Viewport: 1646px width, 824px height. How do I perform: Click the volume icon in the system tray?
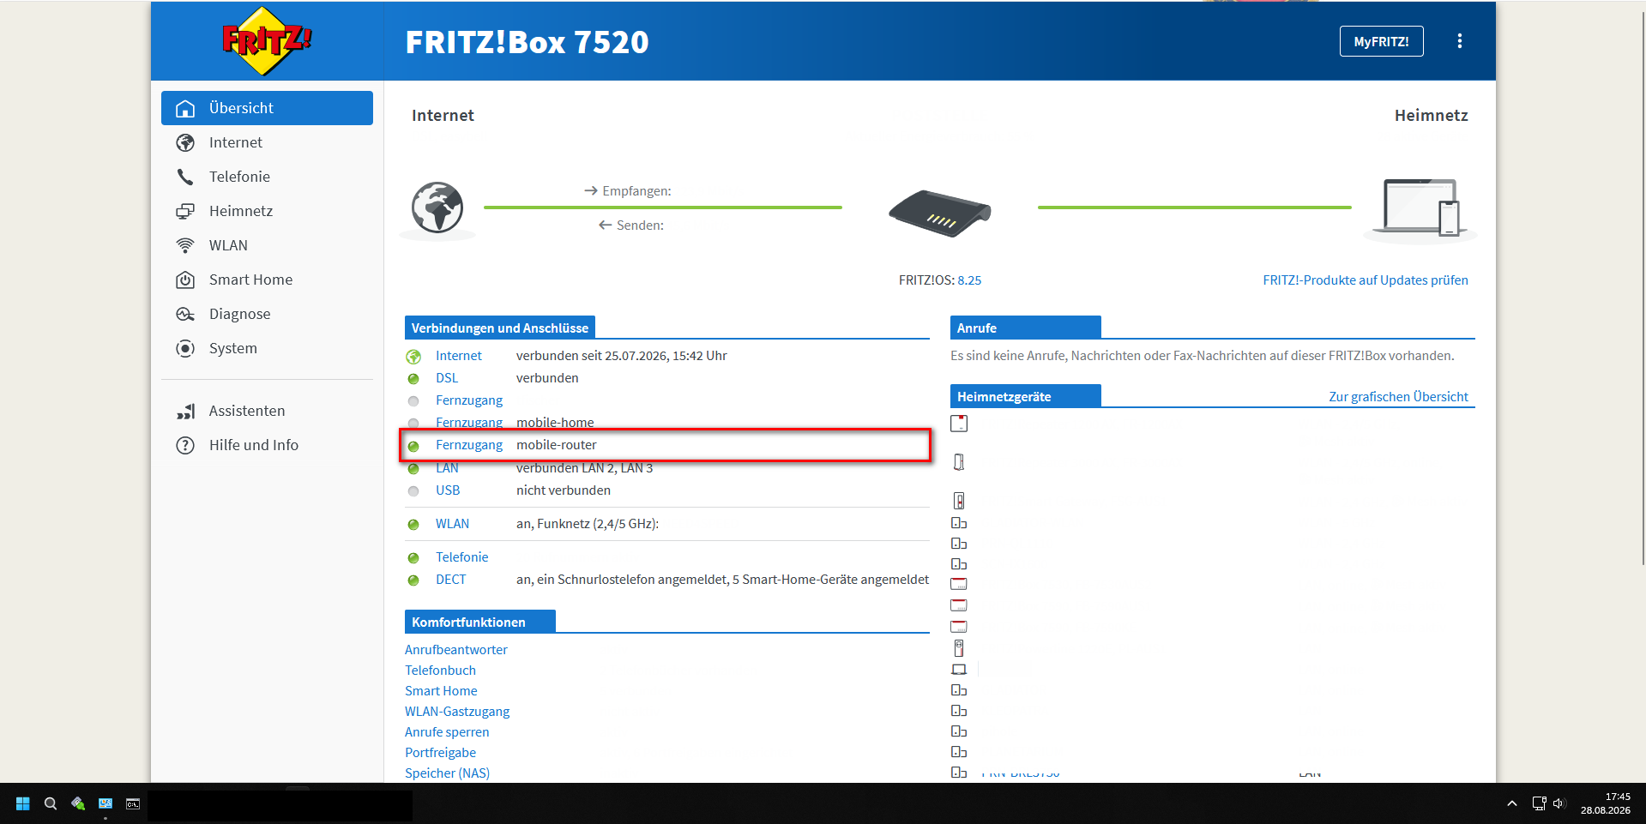click(1559, 803)
